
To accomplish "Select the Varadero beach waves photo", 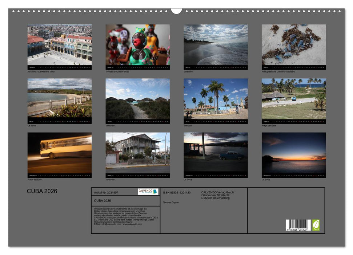I will (216, 45).
